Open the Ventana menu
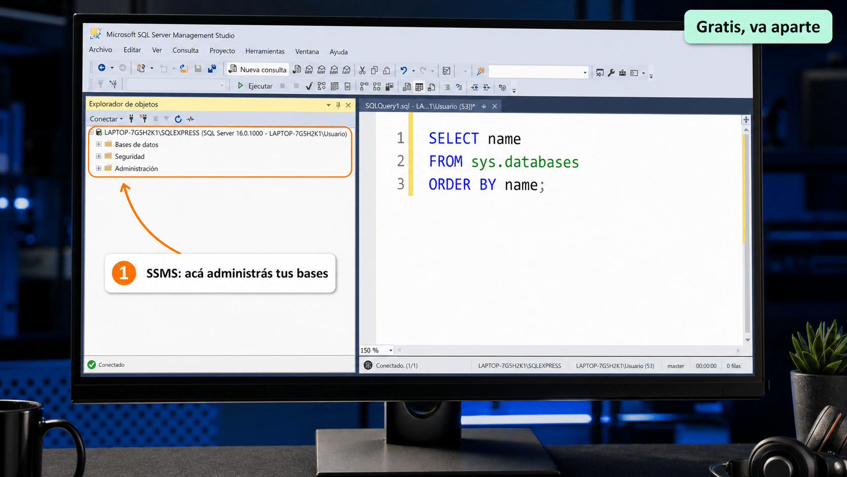 click(307, 52)
